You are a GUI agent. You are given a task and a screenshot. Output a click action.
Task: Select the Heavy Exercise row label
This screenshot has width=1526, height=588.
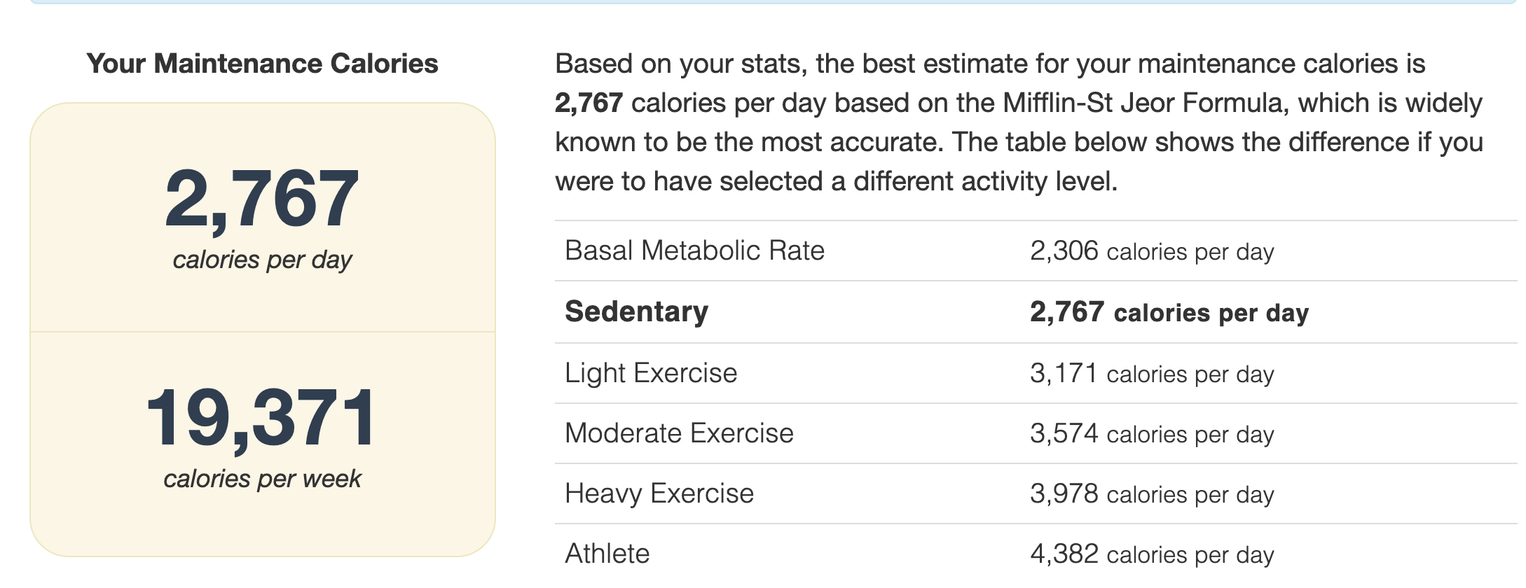tap(659, 493)
